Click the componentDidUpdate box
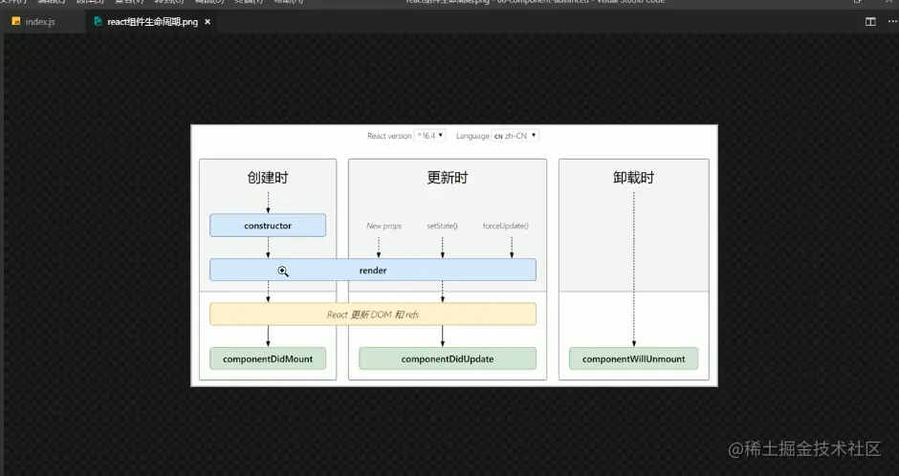The width and height of the screenshot is (899, 476). point(448,359)
